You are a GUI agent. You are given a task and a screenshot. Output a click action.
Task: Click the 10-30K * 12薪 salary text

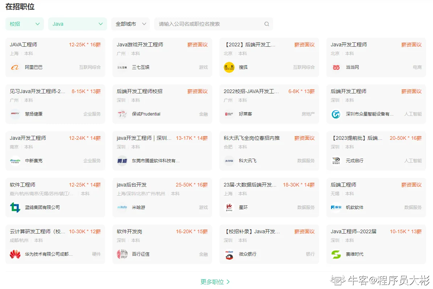click(85, 231)
